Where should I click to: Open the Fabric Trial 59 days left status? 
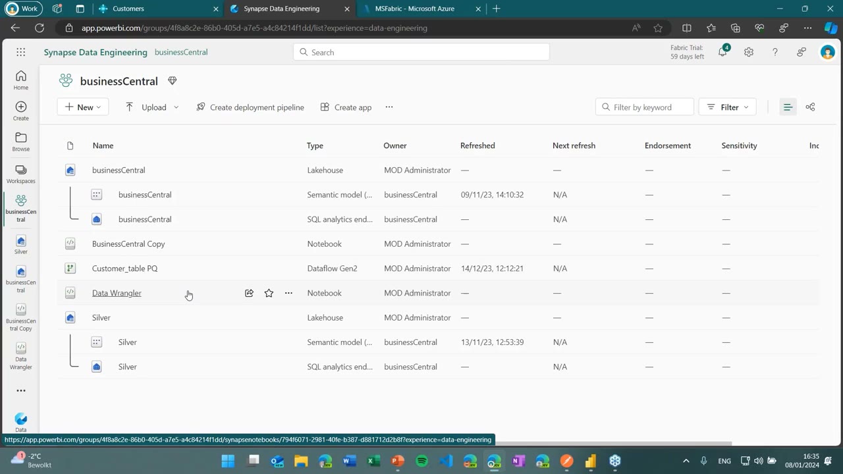687,52
